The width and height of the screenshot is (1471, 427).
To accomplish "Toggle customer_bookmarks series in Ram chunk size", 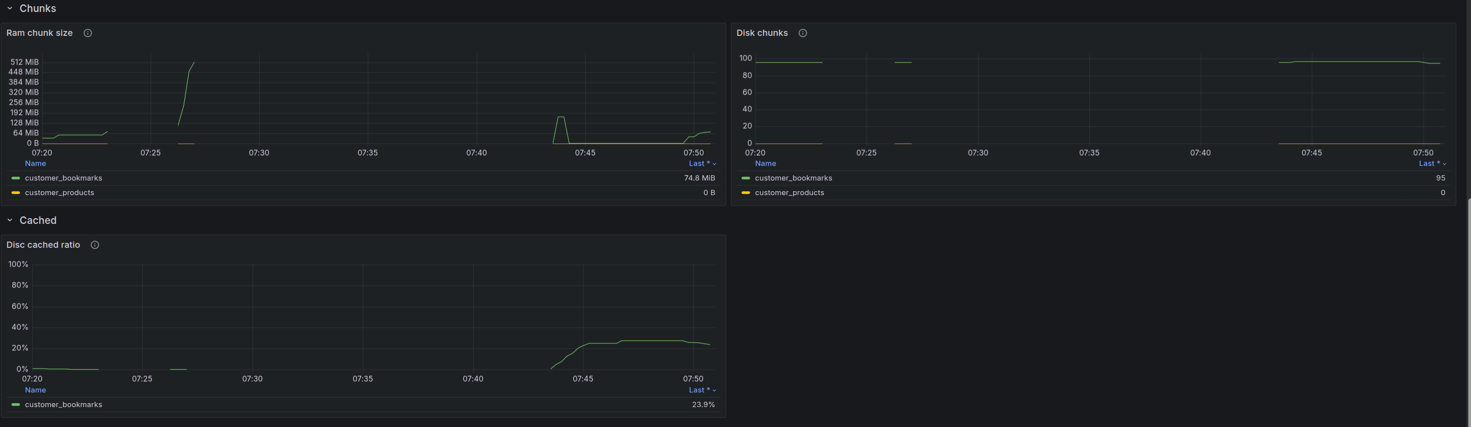I will 63,178.
